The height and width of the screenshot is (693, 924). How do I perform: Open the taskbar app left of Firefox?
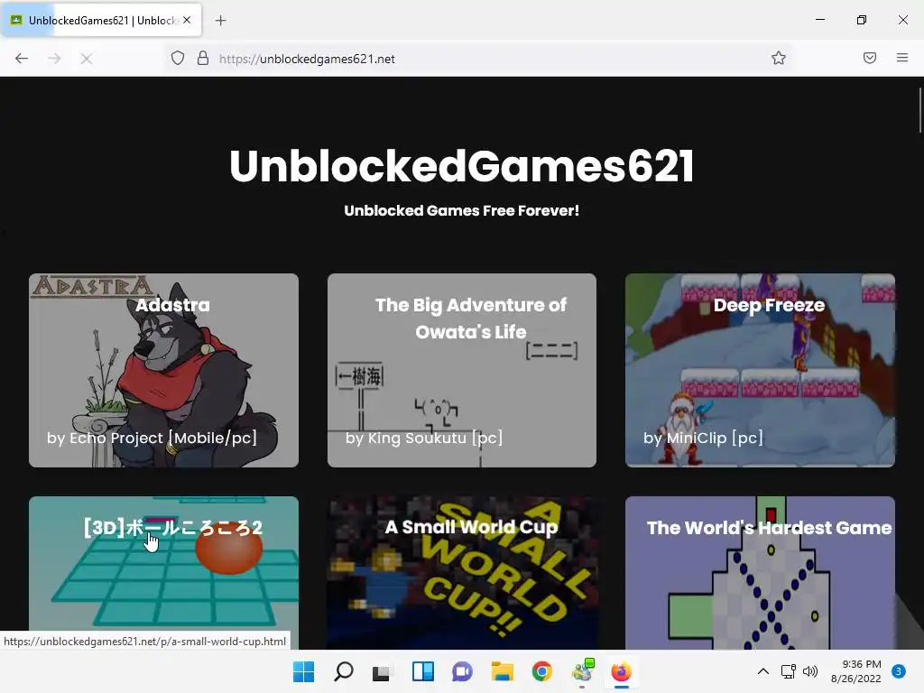pos(582,671)
